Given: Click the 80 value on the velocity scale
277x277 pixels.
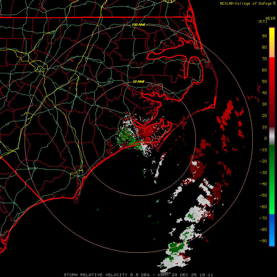Looking at the screenshot, I should pos(264,47).
